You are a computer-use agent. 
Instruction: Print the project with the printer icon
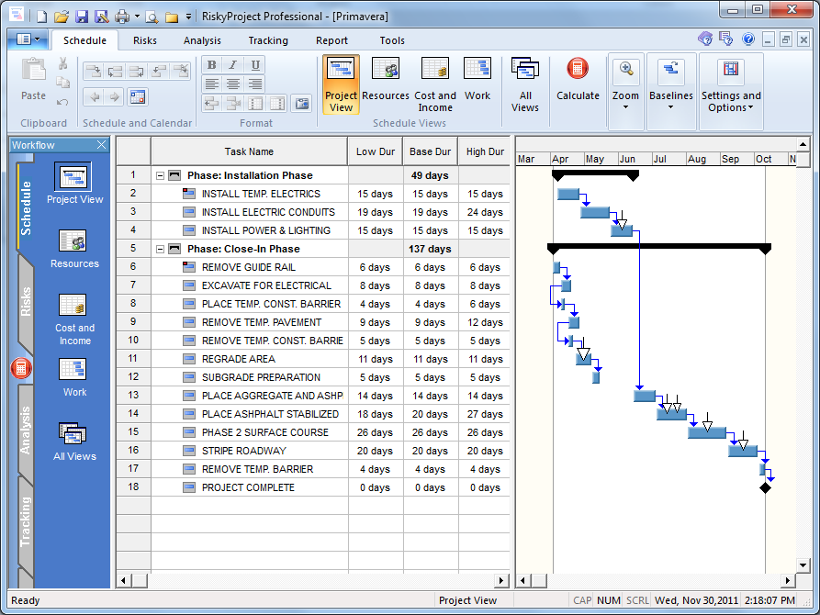click(x=122, y=17)
